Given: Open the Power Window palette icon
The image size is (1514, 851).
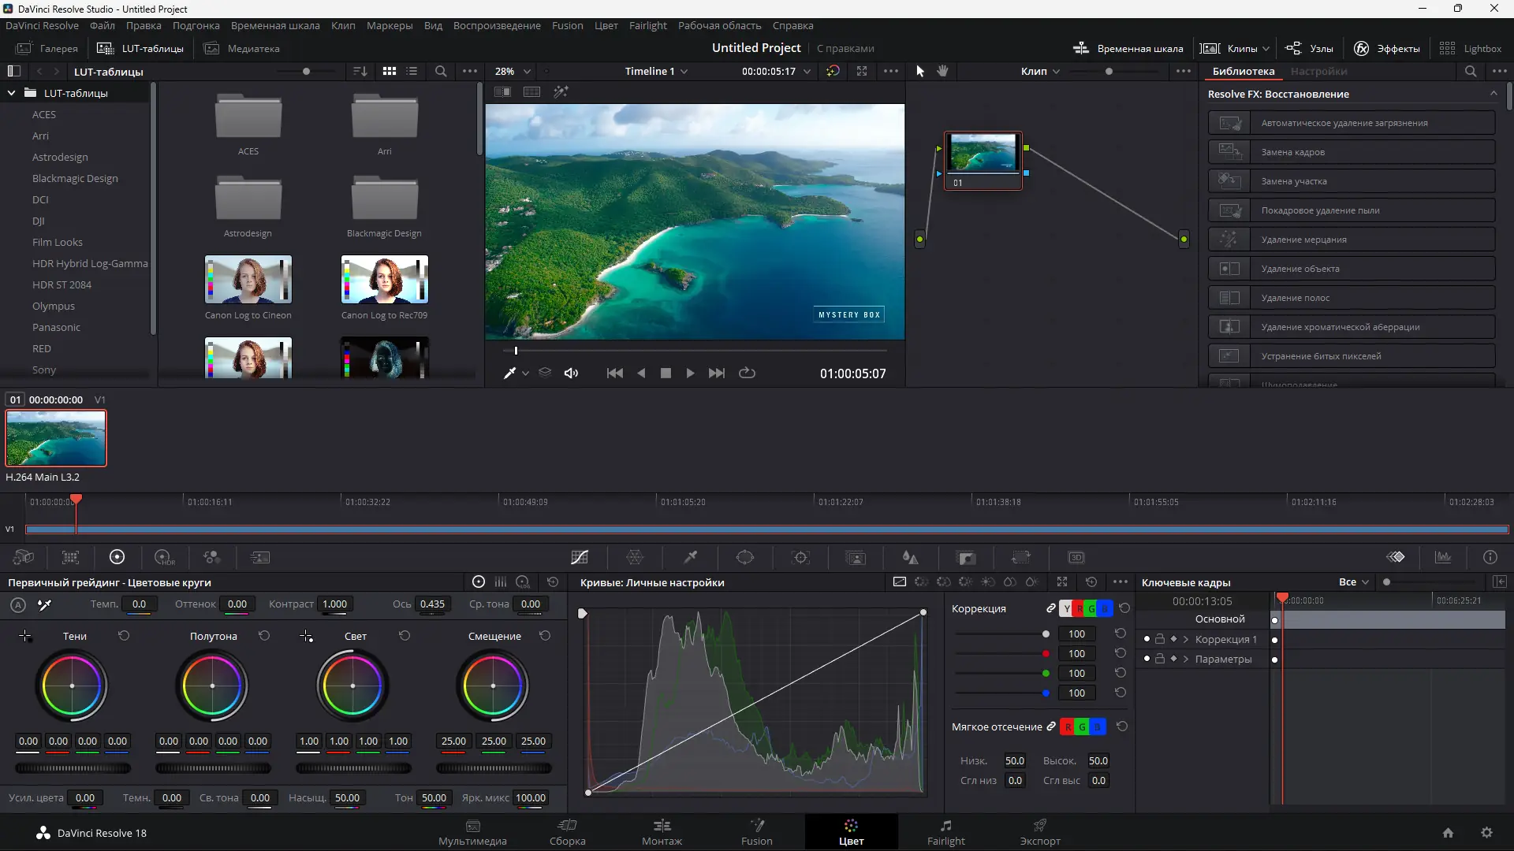Looking at the screenshot, I should (x=745, y=558).
